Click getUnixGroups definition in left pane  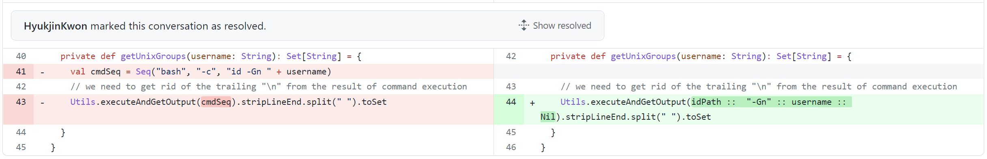[x=153, y=56]
